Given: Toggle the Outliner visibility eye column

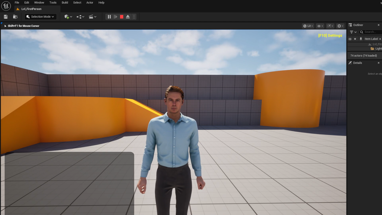Looking at the screenshot, I should [350, 39].
